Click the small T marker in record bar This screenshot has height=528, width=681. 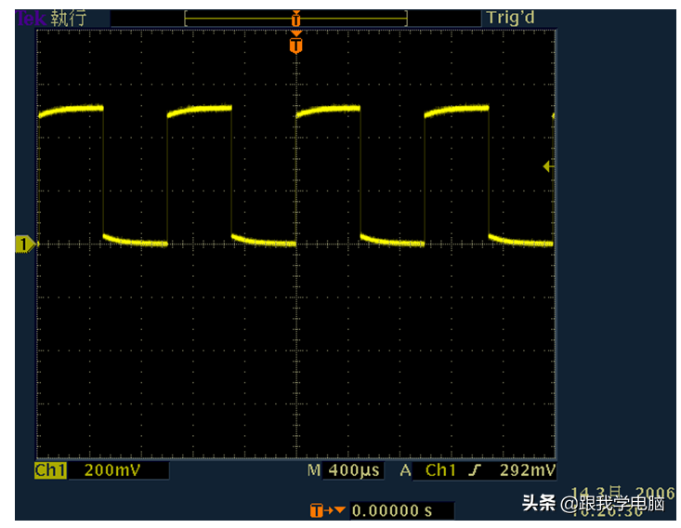296,19
